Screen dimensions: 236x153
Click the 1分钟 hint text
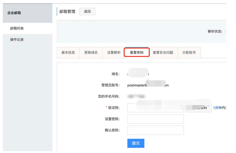[217, 108]
